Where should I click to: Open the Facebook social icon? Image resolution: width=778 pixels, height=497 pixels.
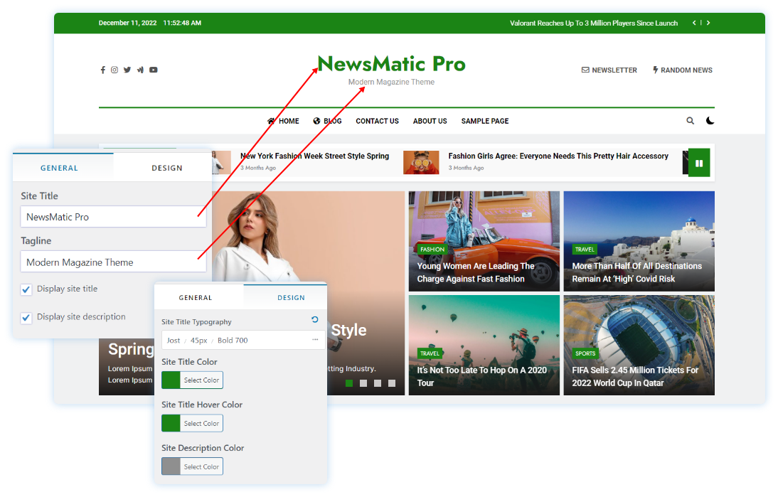point(102,70)
